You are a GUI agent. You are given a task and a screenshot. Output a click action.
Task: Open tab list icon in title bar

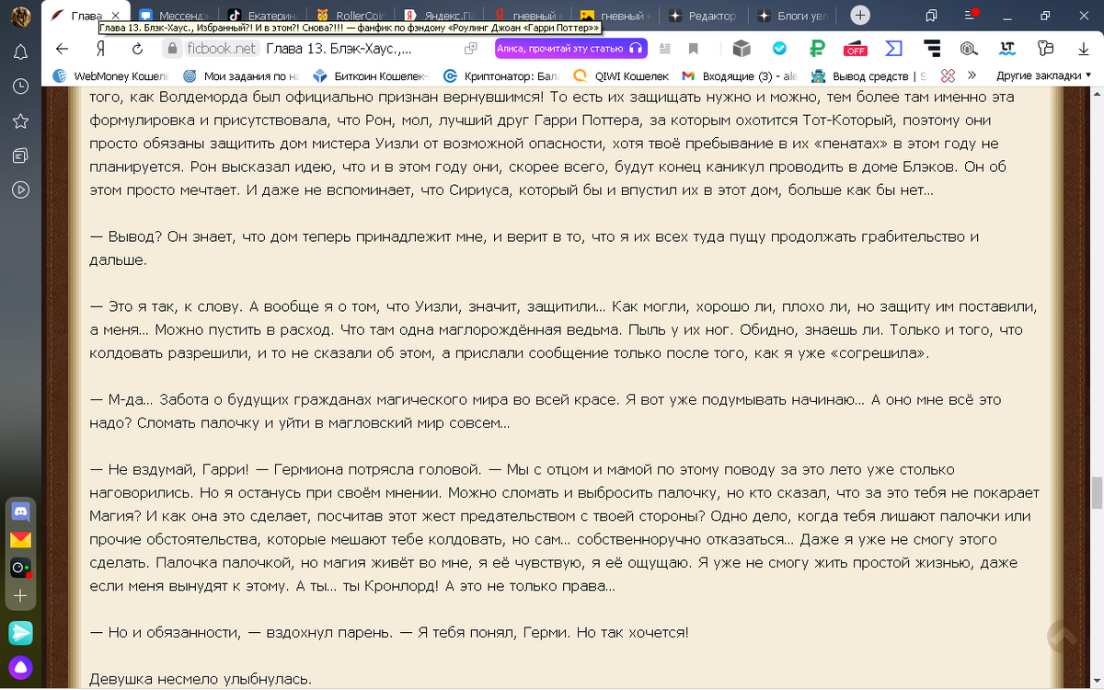pos(931,16)
